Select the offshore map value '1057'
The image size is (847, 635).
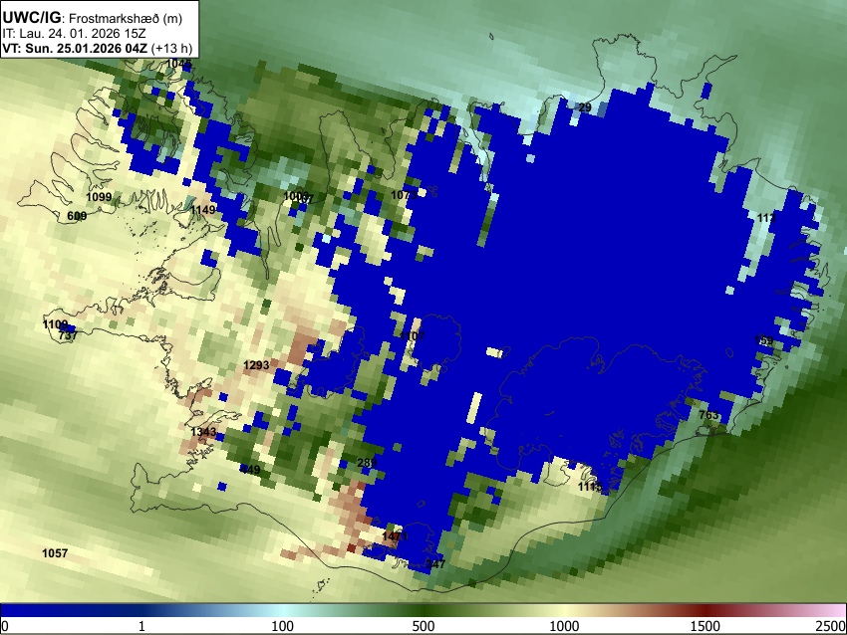[55, 553]
